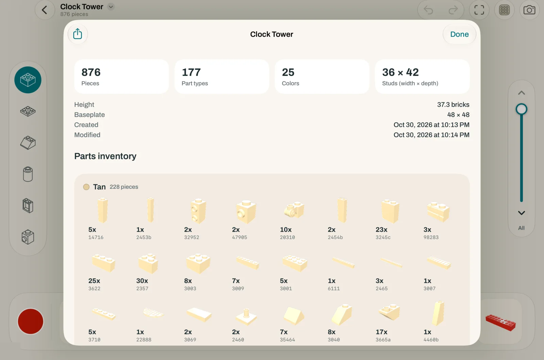Select the red brick thumbnail
544x360 pixels.
(500, 322)
